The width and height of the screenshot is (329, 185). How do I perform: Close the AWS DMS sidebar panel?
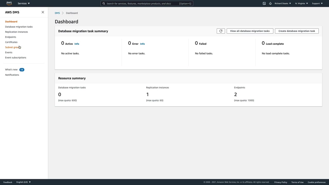(43, 12)
